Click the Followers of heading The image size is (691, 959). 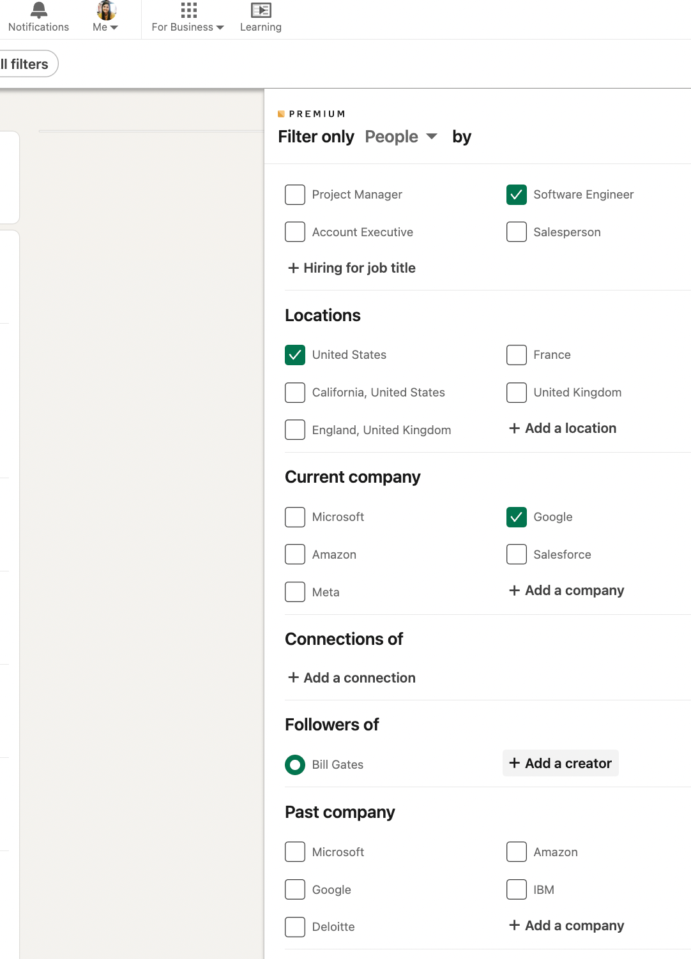tap(332, 725)
